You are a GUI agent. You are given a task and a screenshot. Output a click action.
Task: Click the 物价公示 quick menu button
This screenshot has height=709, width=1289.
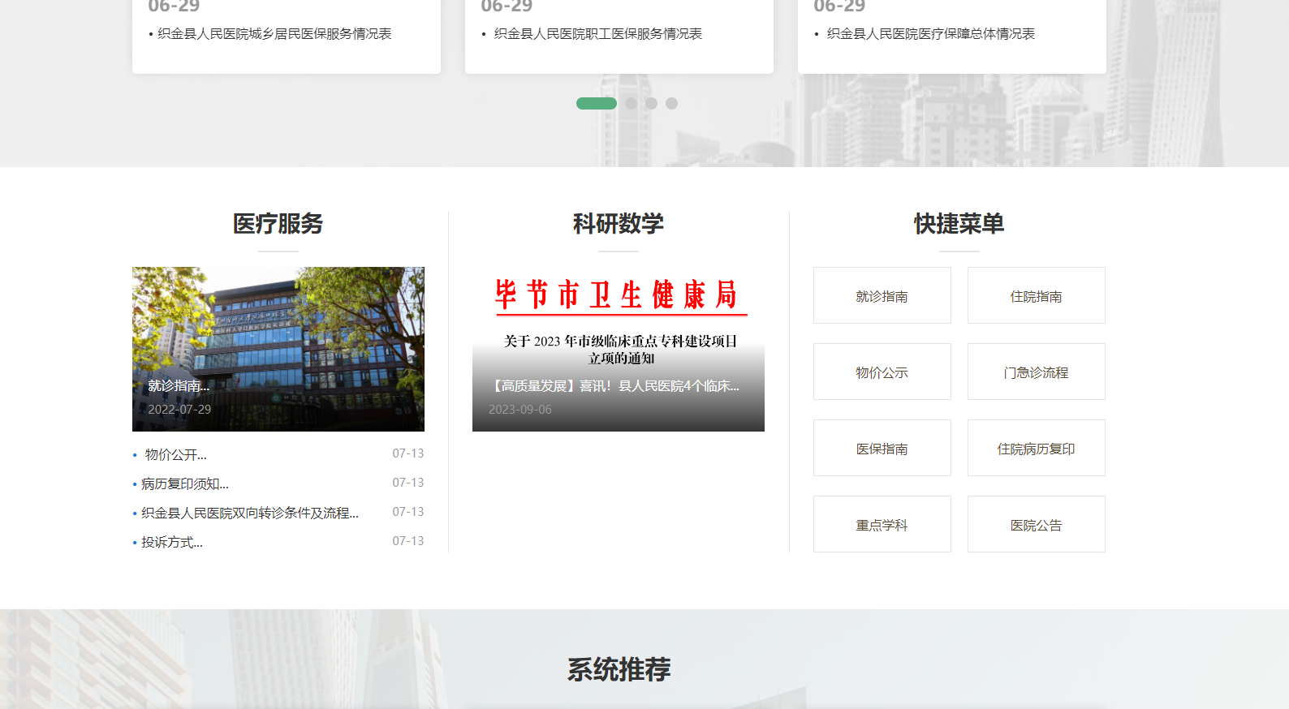coord(882,372)
